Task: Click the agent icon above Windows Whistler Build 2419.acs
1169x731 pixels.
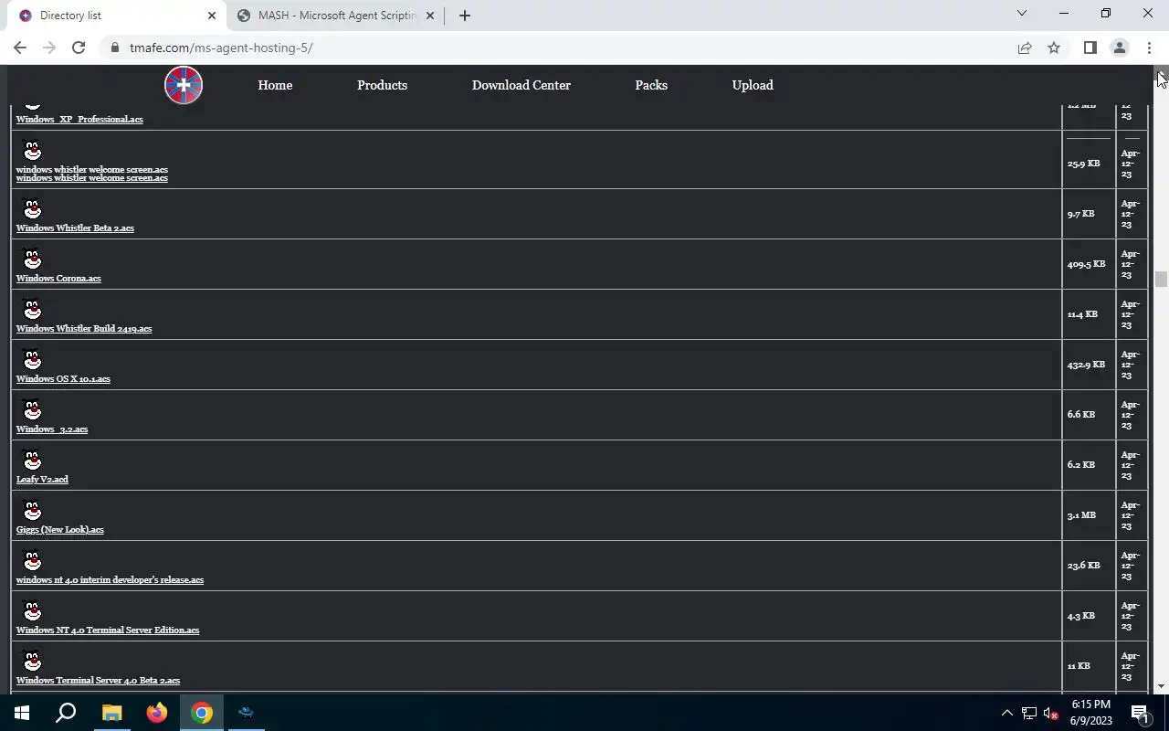Action: [x=32, y=310]
